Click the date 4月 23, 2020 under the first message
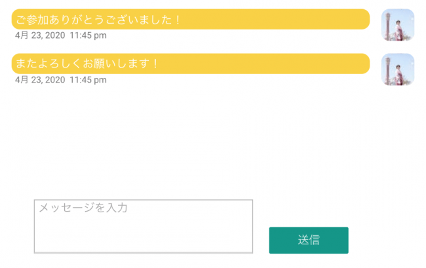This screenshot has width=426, height=268. 40,35
